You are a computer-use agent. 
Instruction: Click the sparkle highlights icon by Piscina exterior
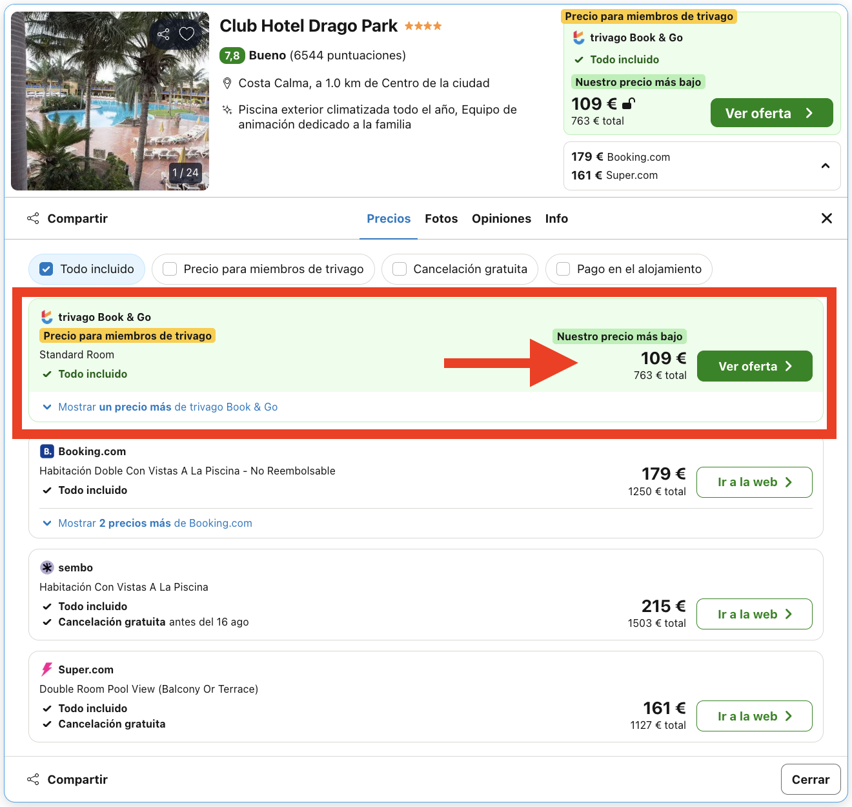tap(227, 110)
